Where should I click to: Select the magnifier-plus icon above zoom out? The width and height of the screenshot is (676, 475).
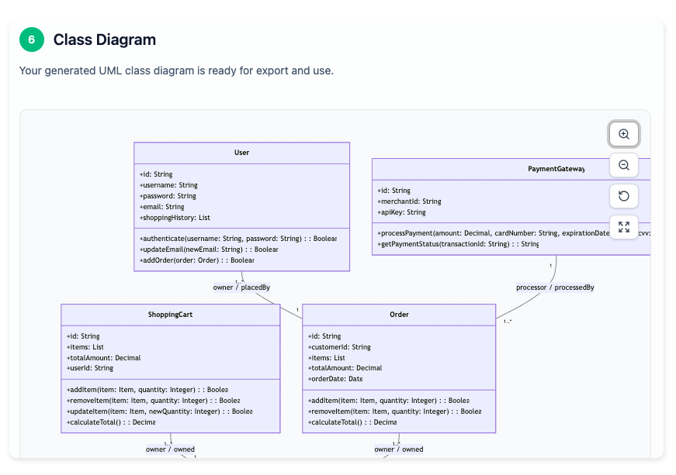click(623, 133)
